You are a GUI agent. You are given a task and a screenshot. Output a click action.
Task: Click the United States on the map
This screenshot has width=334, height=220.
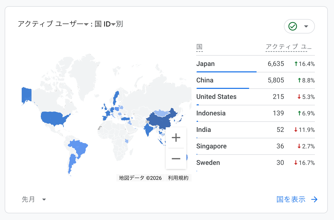point(54,118)
